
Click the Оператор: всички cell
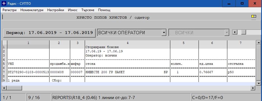128,55
